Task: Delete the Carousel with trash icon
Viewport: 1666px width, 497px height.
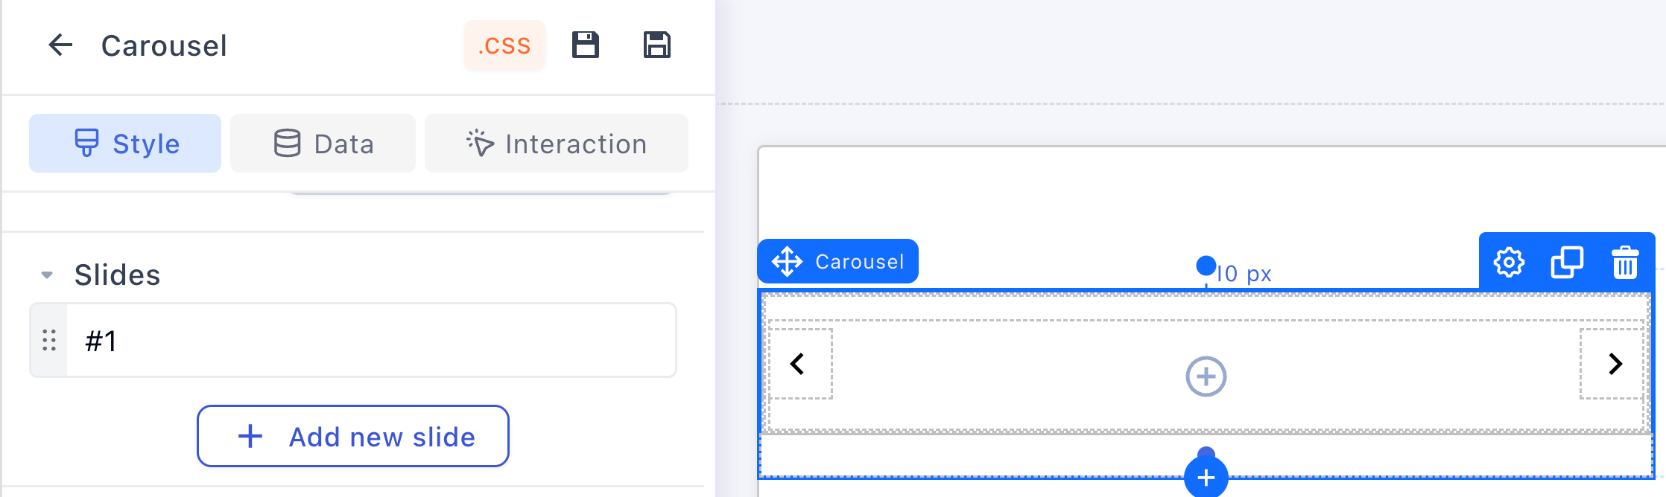Action: (1625, 263)
